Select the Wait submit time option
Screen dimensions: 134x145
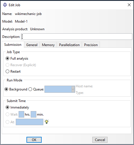click(7, 114)
